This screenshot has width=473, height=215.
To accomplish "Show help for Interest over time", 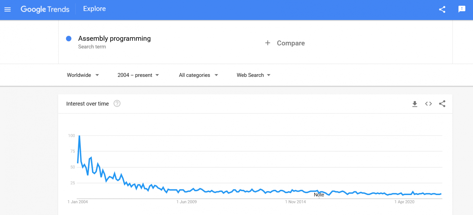I will pos(117,104).
